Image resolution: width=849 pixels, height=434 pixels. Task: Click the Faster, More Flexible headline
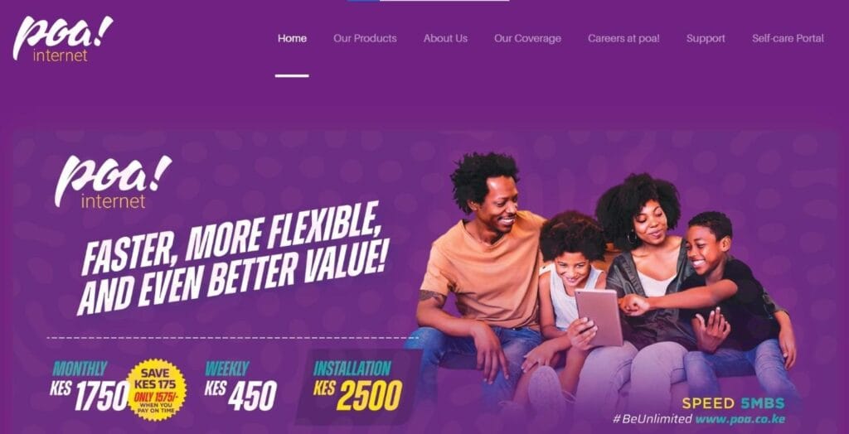[x=233, y=258]
